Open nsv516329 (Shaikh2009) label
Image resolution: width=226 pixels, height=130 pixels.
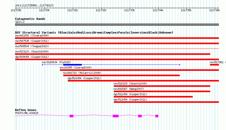point(130,84)
